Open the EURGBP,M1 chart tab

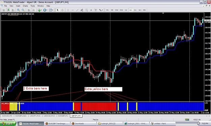click(63, 116)
